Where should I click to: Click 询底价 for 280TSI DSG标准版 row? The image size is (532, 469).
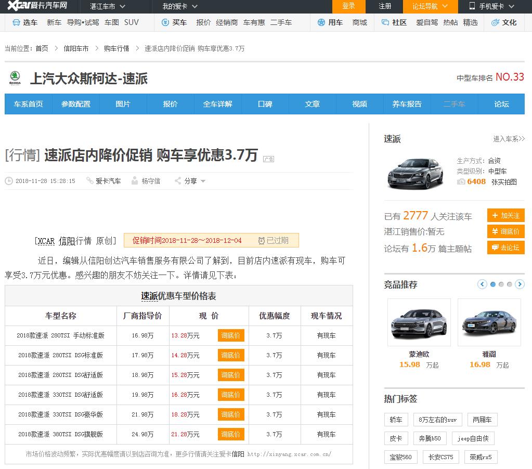231,356
